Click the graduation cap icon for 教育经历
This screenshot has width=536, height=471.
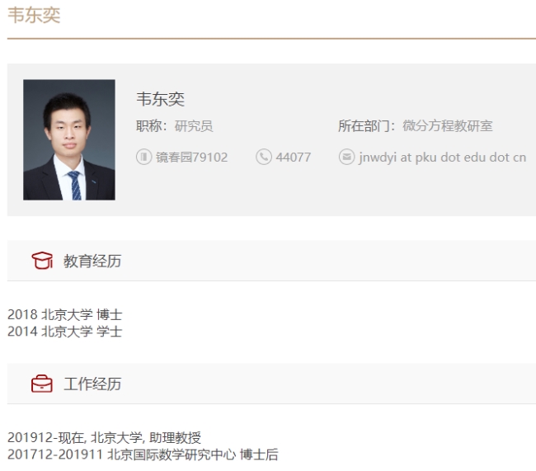coord(41,261)
